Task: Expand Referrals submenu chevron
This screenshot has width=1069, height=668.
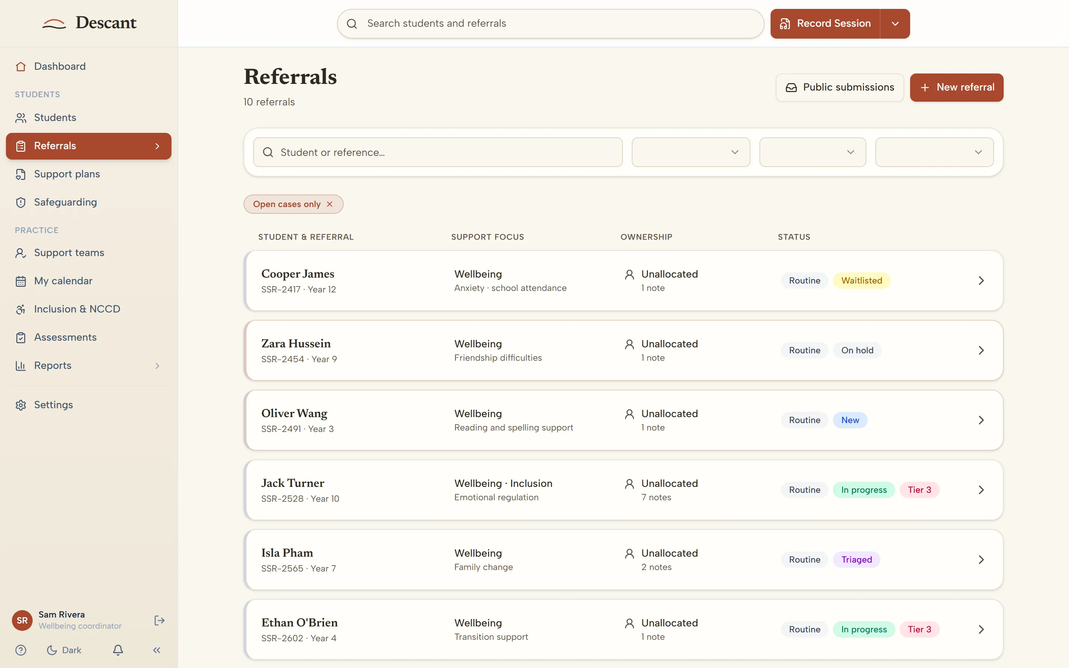Action: 157,146
